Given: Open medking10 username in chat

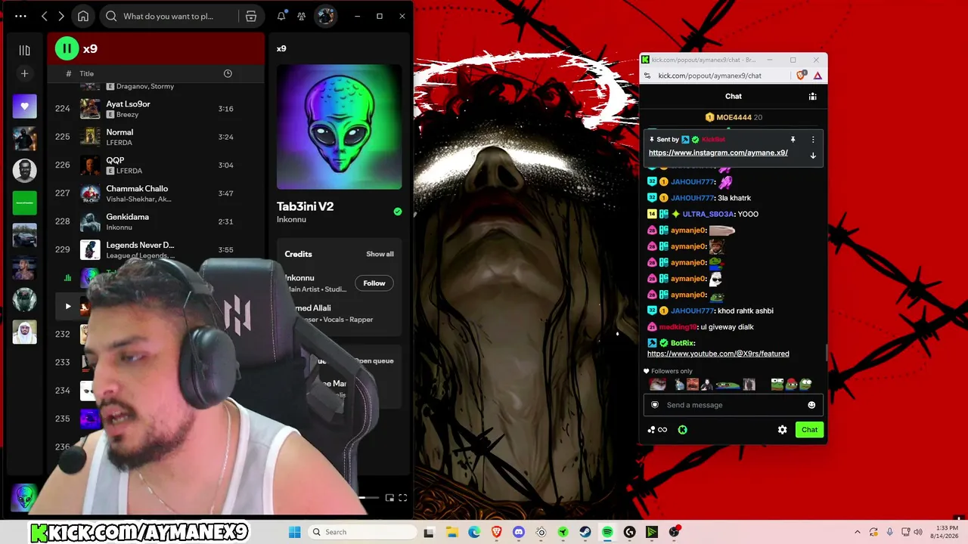Looking at the screenshot, I should pyautogui.click(x=680, y=327).
